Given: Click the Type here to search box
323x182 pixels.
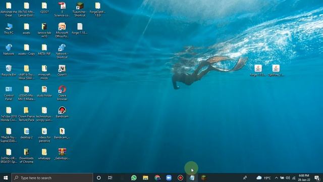Looking at the screenshot, I should 52,177.
